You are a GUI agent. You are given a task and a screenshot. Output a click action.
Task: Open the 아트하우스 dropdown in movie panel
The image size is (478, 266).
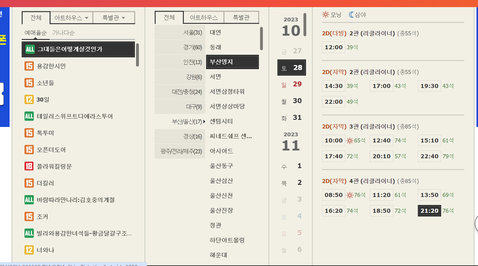point(72,18)
